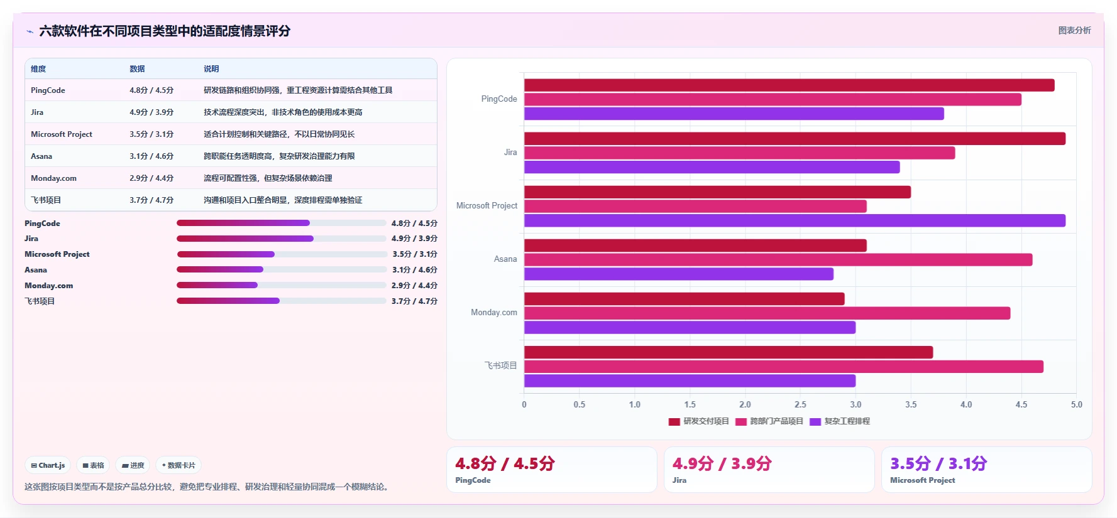Click x-axis tick label 5.0

(x=1077, y=405)
